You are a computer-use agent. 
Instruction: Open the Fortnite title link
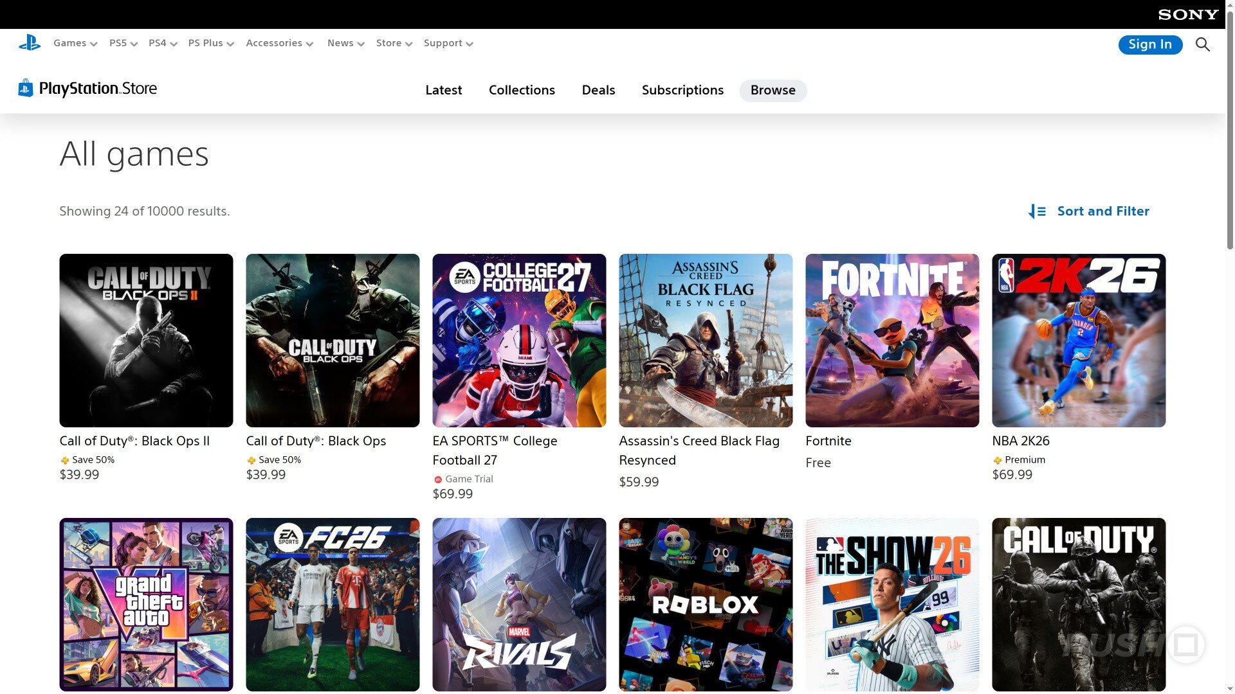(828, 441)
